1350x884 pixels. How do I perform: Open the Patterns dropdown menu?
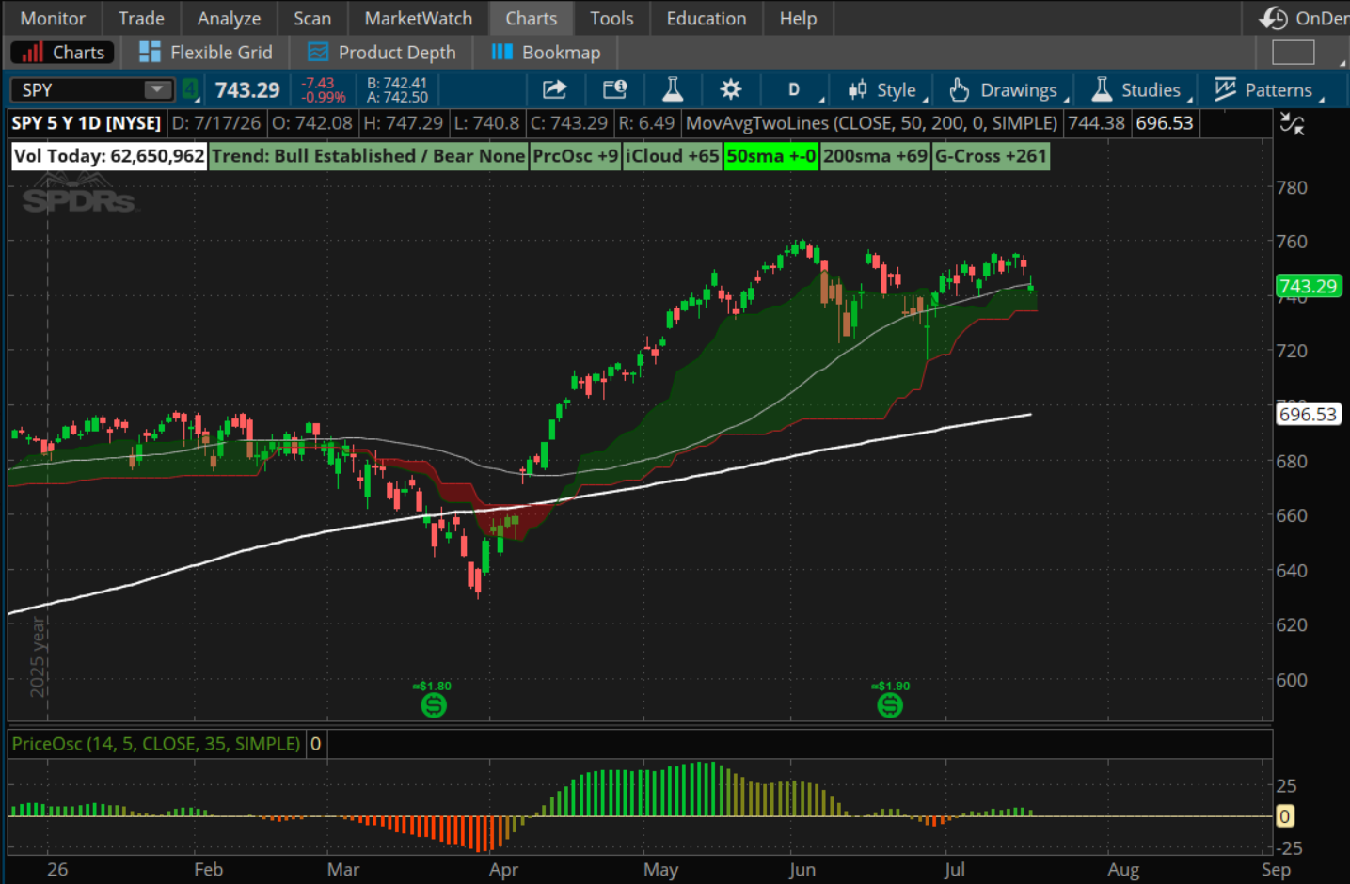(x=1268, y=90)
